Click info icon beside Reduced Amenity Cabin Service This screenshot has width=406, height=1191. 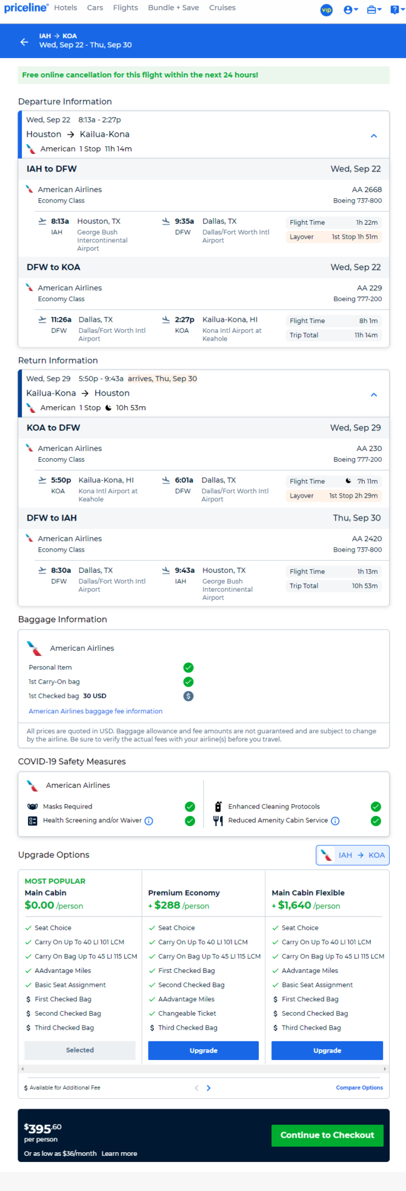coord(335,821)
